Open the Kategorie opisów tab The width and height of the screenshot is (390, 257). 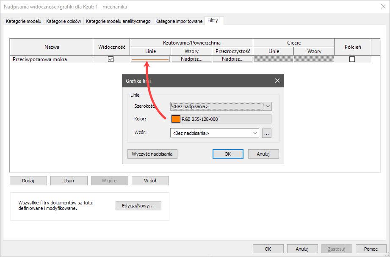64,21
